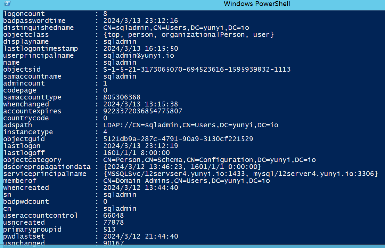The image size is (385, 248).
Task: Click the useraccountcontrol value 66048
Action: (x=114, y=215)
